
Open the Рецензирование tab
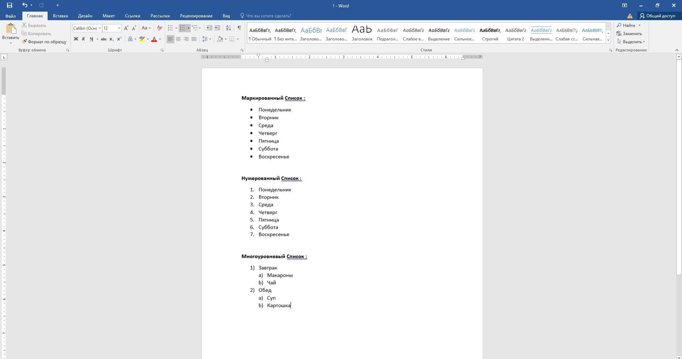(196, 16)
